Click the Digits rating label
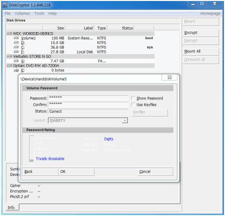This screenshot has height=216, width=225. 109,139
